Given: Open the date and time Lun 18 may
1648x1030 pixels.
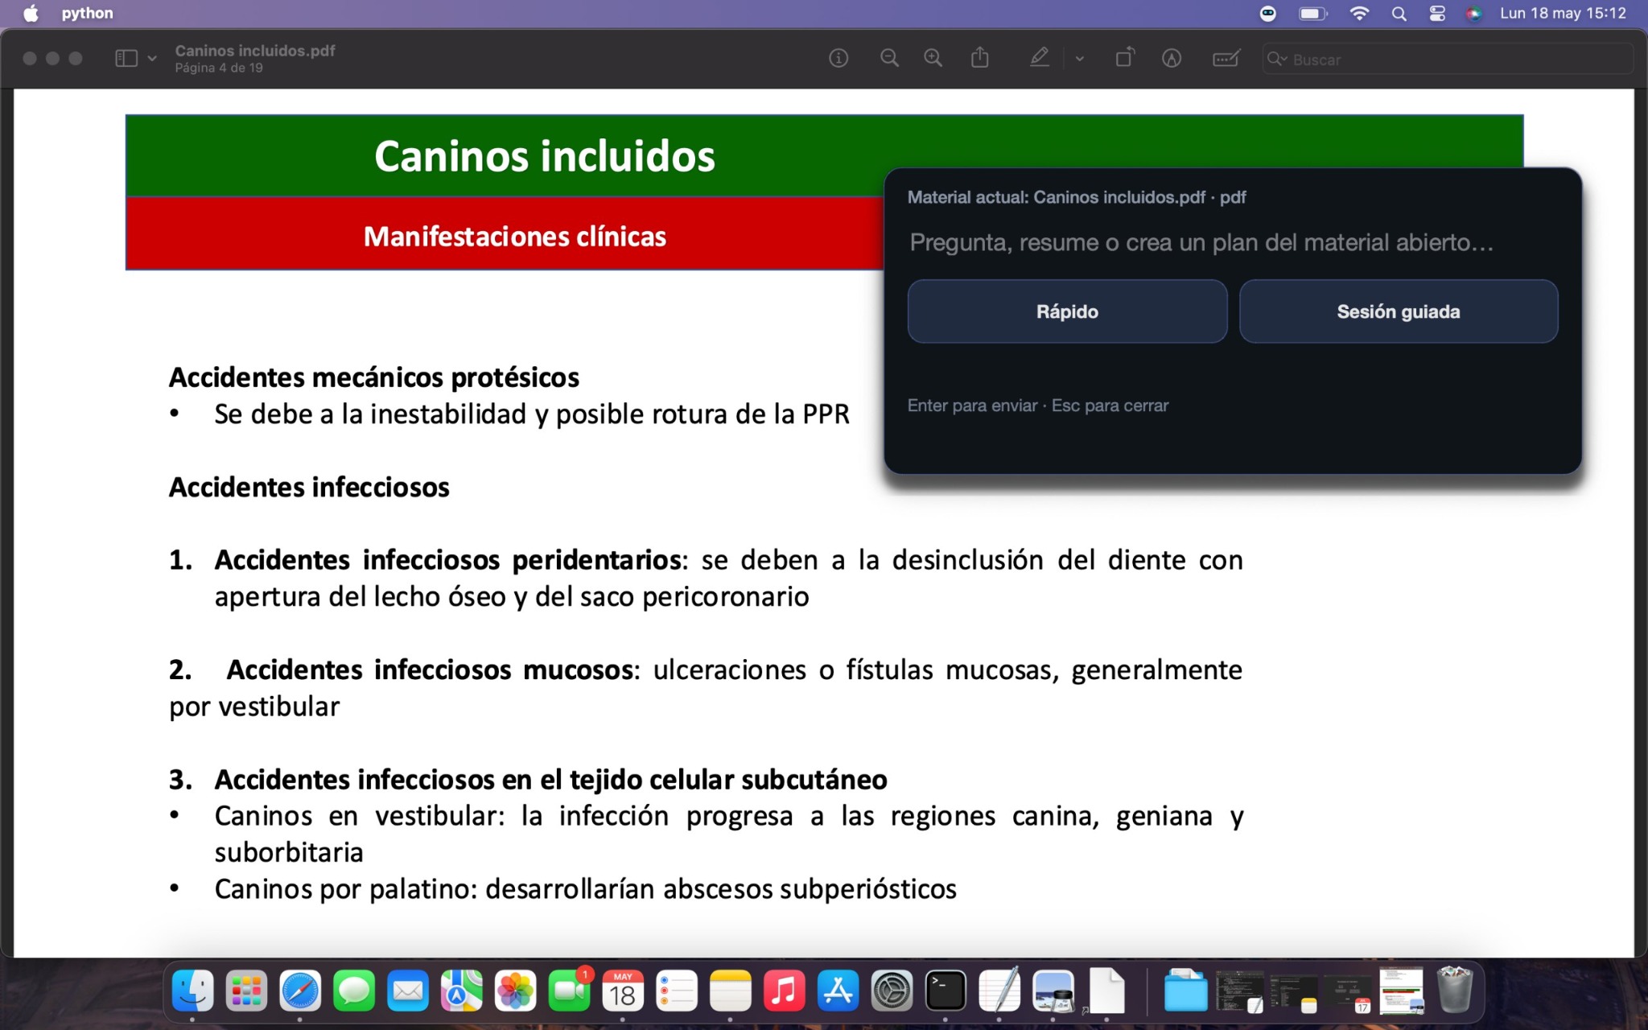Looking at the screenshot, I should click(1563, 13).
